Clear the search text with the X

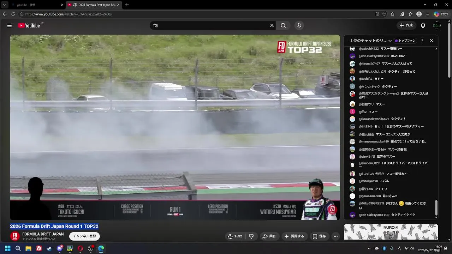272,25
